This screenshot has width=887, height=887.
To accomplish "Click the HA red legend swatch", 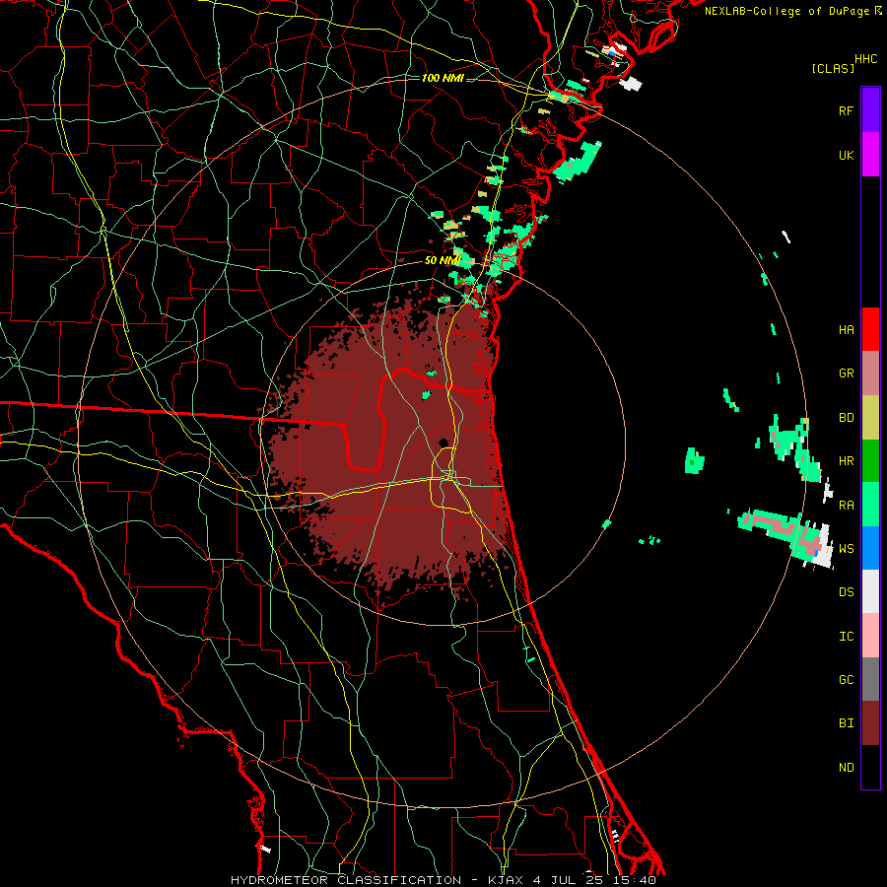I will click(x=870, y=329).
